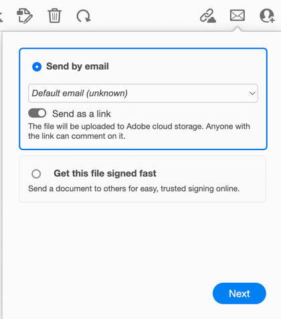Click the vertical divider at left panel edge

tap(2, 174)
